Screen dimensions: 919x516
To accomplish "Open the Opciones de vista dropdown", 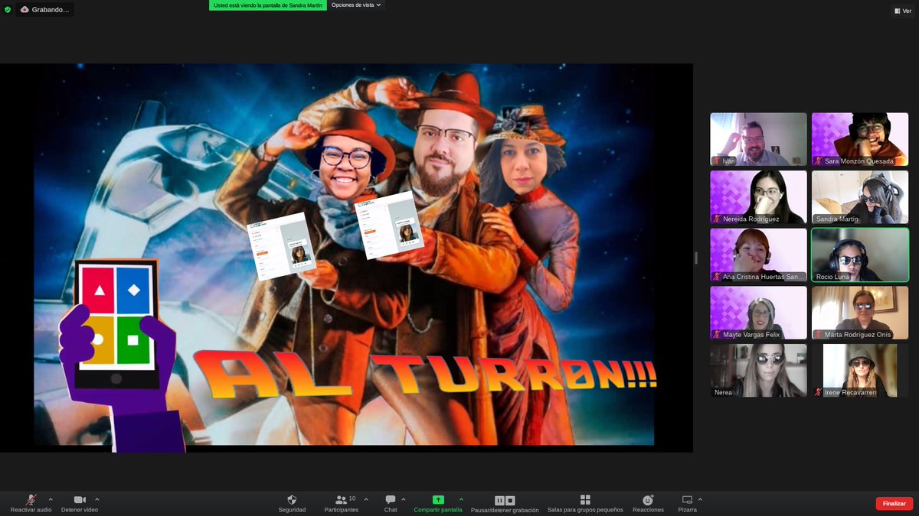I will tap(356, 5).
